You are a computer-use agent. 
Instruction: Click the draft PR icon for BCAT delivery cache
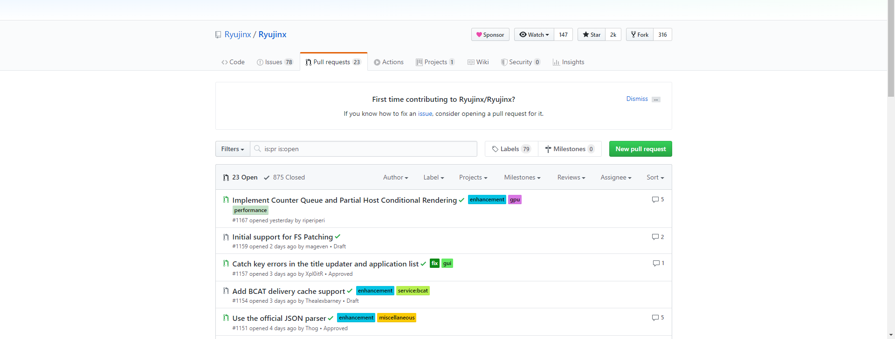226,291
